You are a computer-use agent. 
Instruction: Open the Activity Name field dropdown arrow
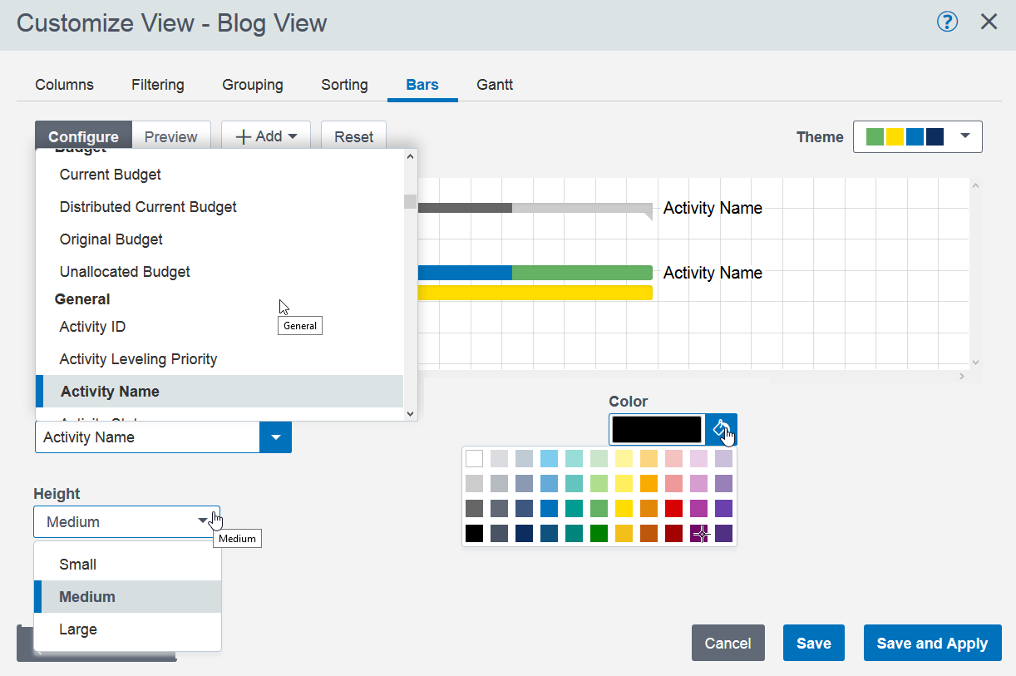(275, 437)
